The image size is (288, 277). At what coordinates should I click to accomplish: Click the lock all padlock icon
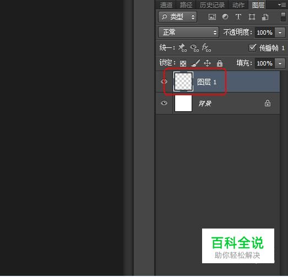coord(220,63)
